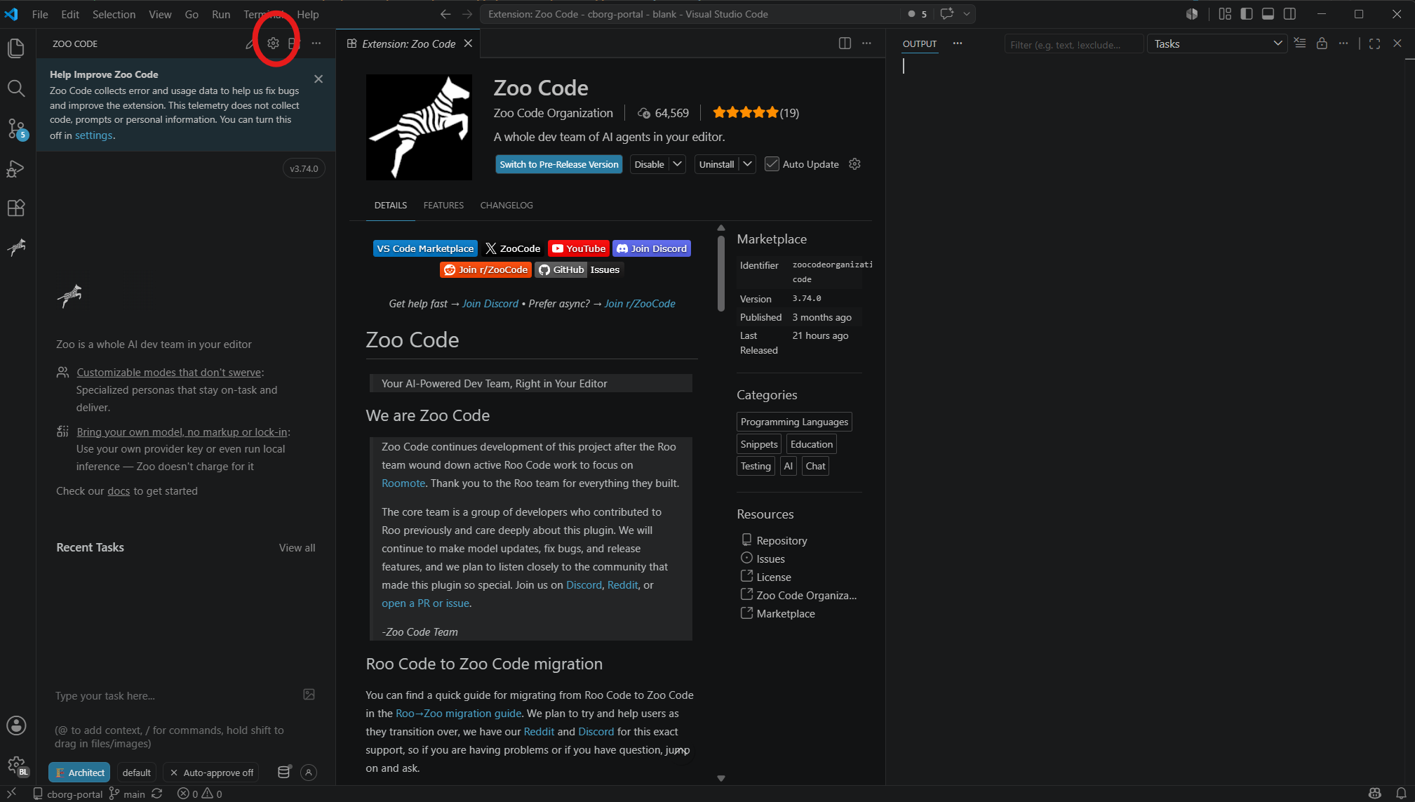Close the Extension: Zoo Code editor tab
Screen dimensions: 1415x802
point(468,44)
